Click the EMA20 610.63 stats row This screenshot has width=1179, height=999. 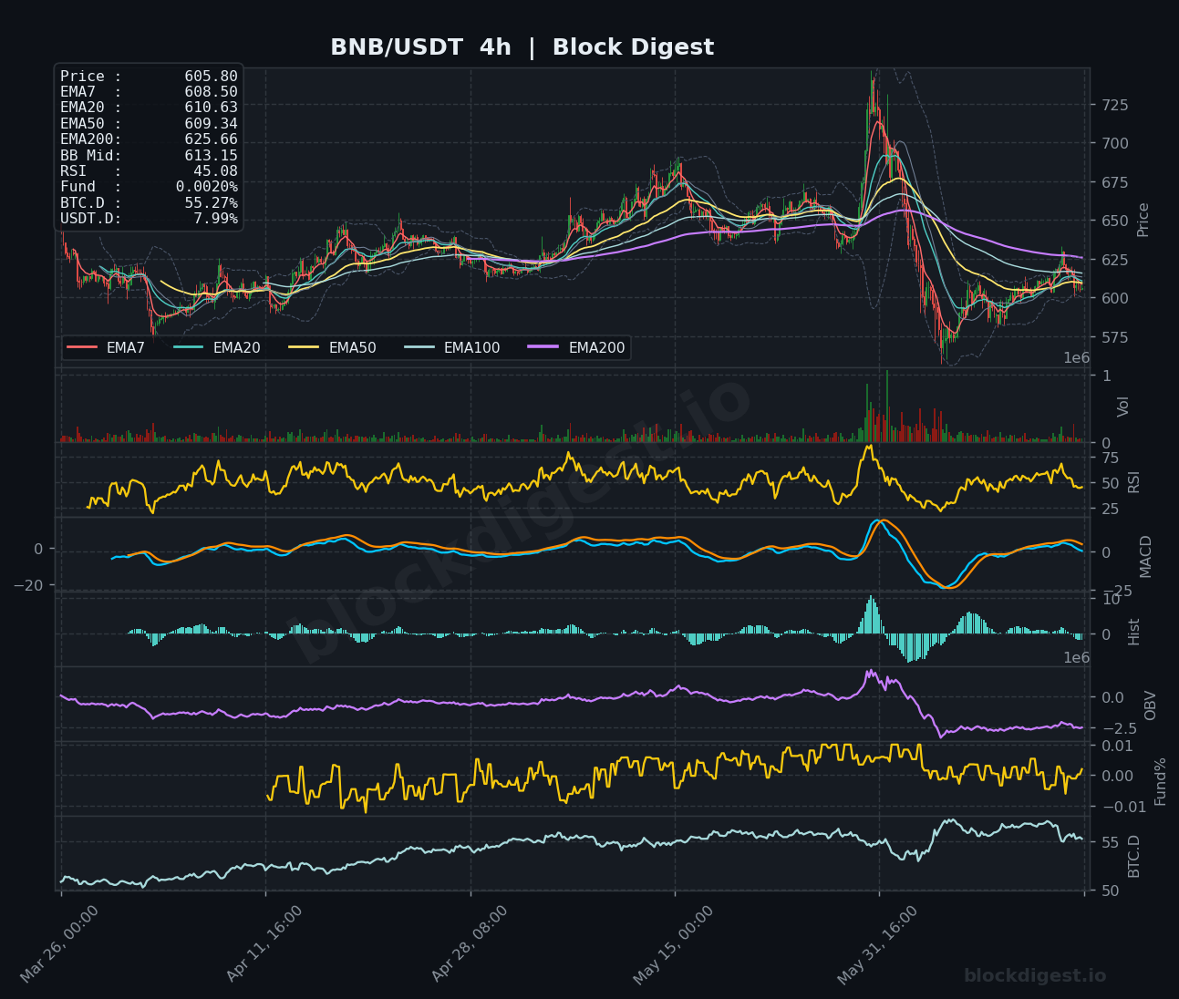149,108
